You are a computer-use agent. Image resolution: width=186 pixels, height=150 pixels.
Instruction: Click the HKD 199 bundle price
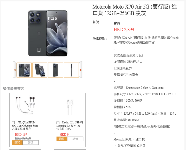(21, 135)
